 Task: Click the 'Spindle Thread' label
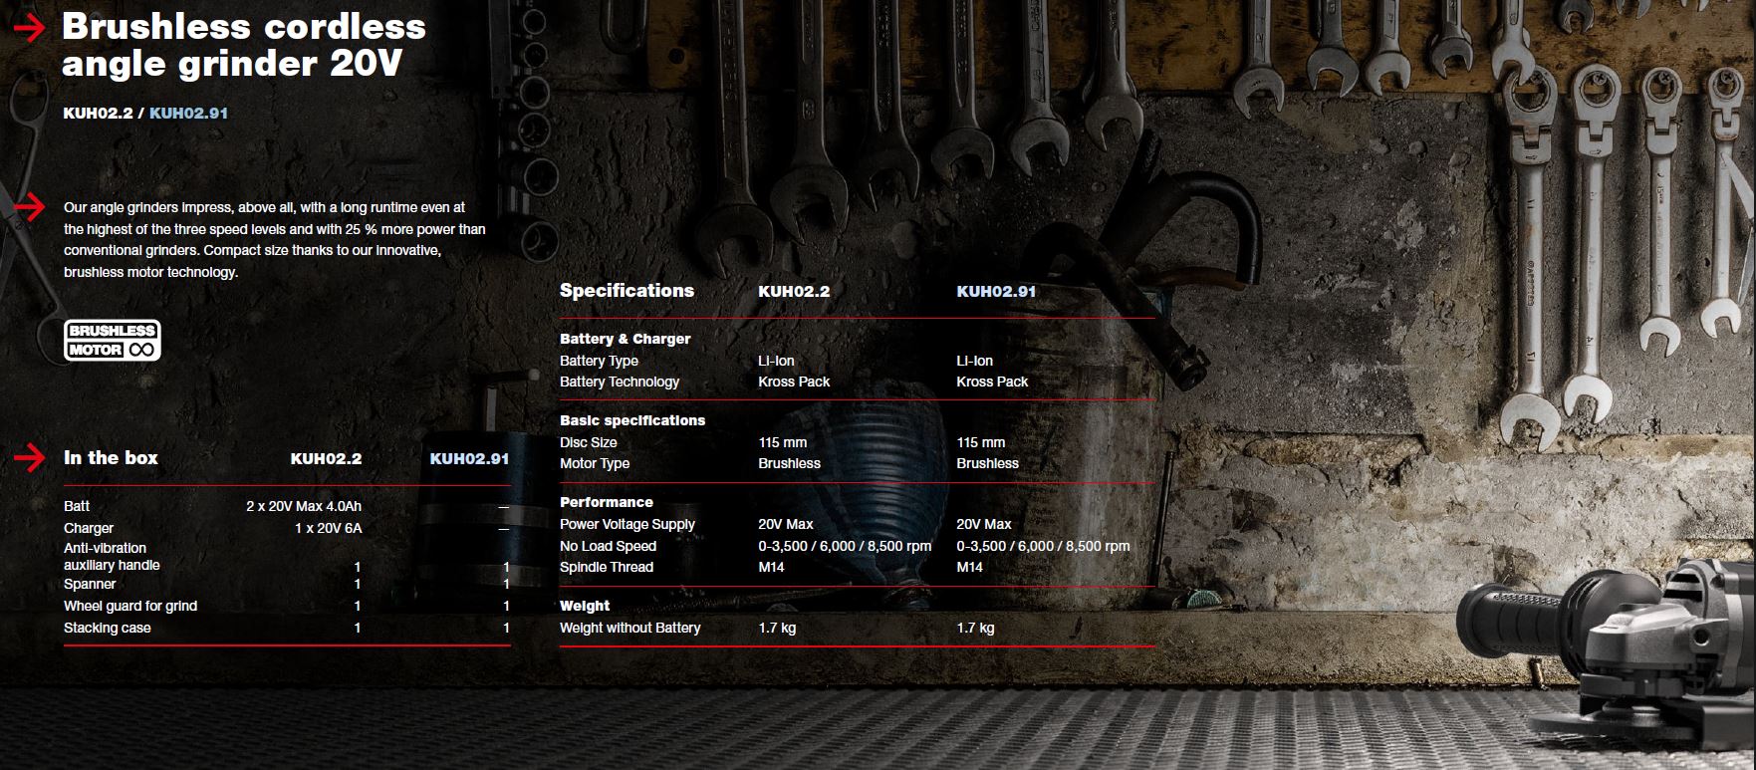607,567
